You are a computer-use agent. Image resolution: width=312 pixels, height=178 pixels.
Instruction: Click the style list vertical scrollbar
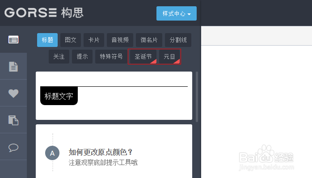(197, 97)
